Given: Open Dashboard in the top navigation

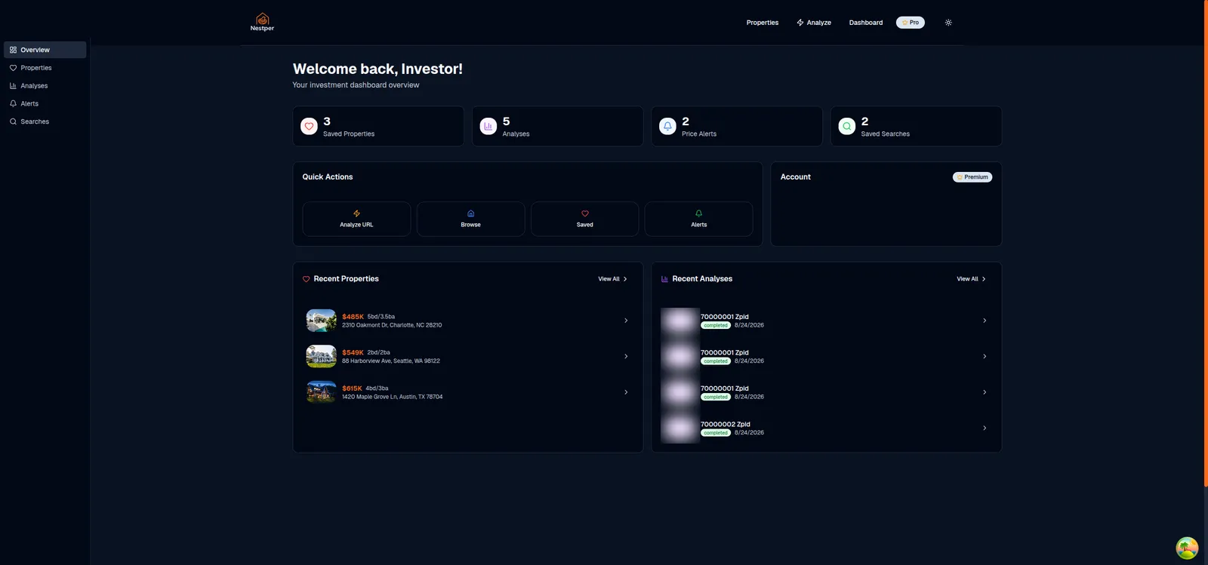Looking at the screenshot, I should point(866,23).
